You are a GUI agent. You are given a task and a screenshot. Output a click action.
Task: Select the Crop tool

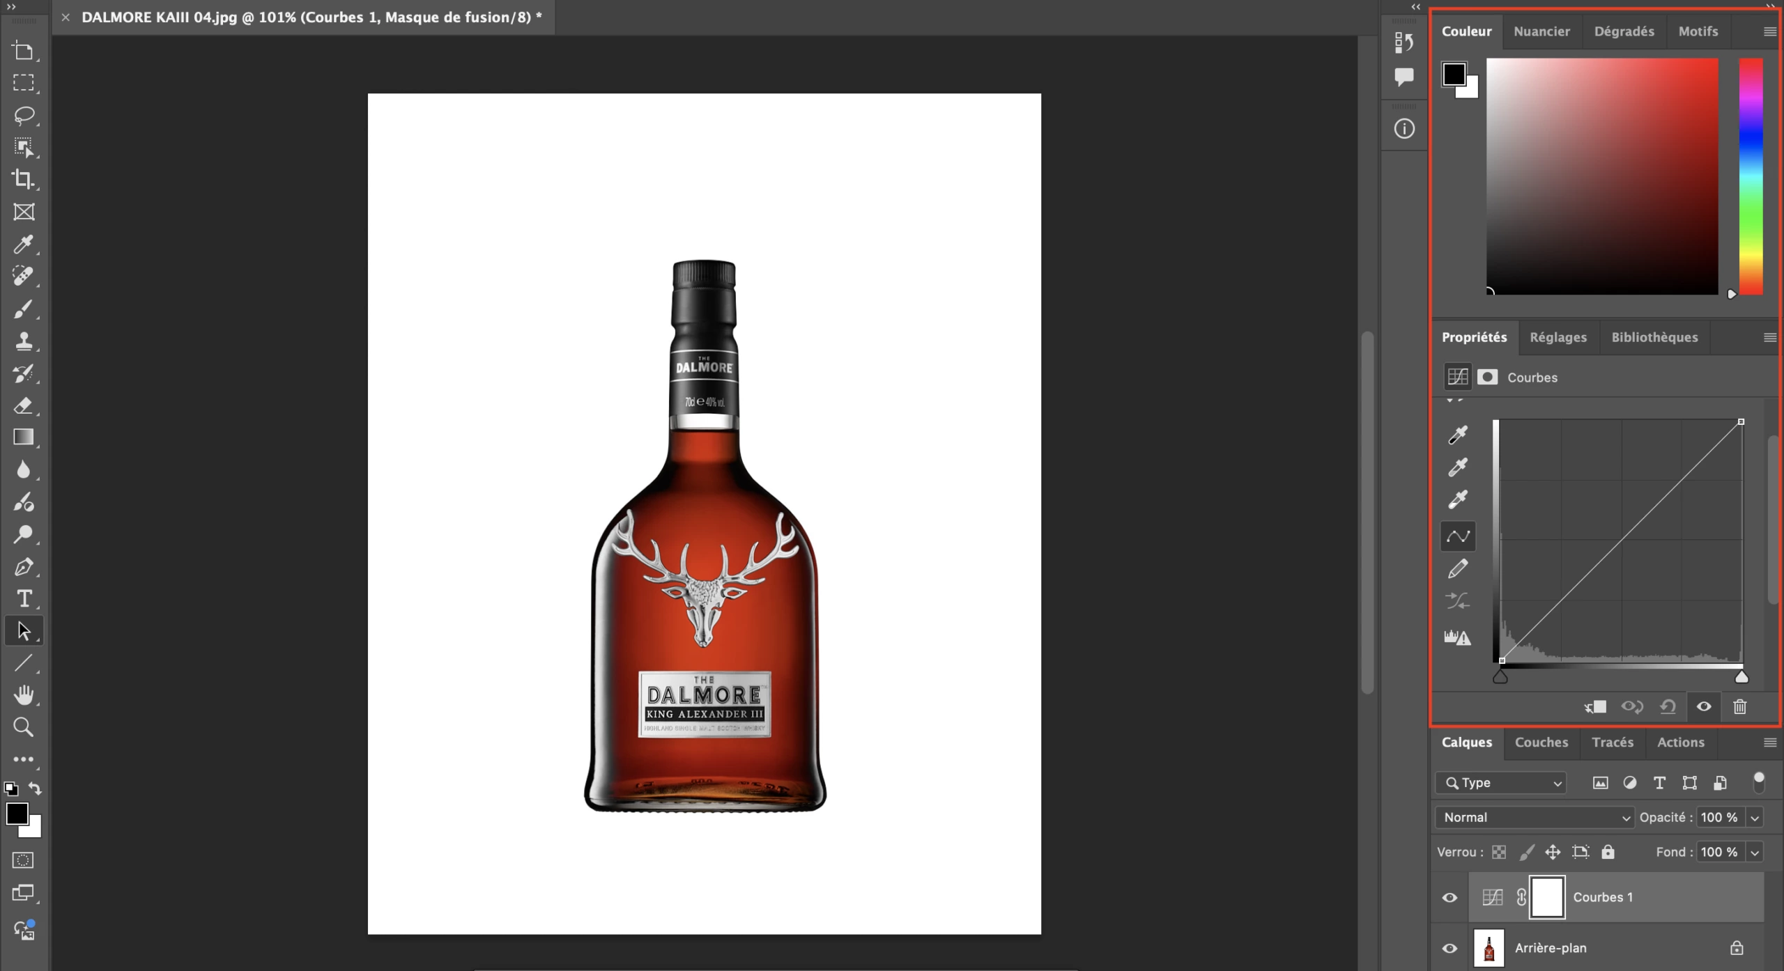point(24,180)
